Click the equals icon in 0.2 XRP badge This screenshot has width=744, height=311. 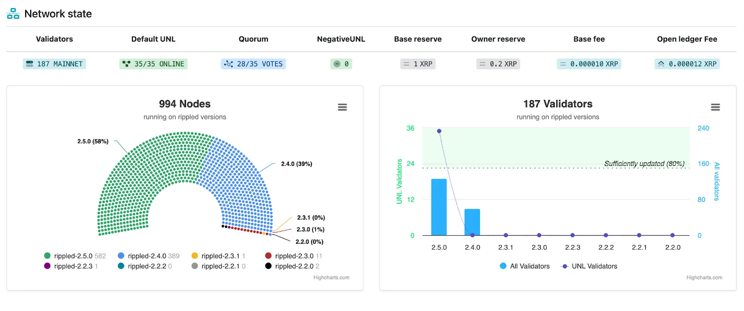pos(483,64)
